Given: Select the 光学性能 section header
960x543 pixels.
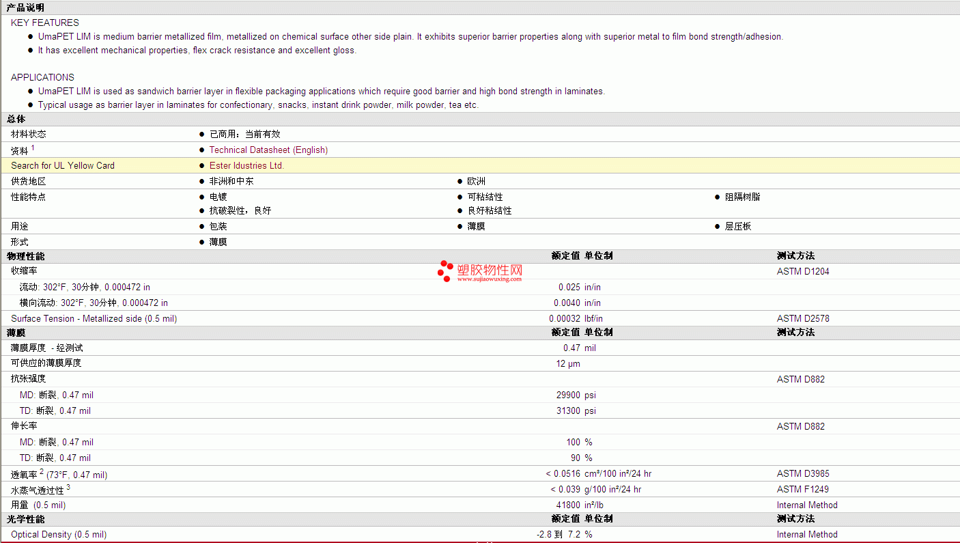Looking at the screenshot, I should pos(25,519).
